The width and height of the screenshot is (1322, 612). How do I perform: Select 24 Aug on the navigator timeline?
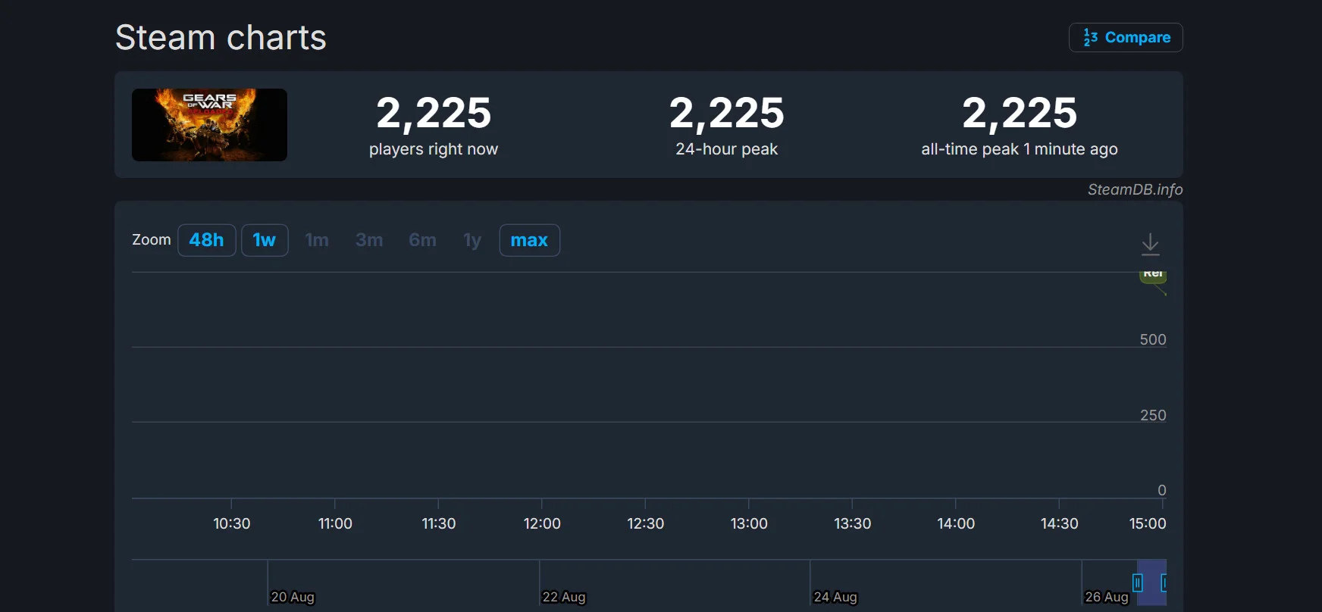pos(835,597)
